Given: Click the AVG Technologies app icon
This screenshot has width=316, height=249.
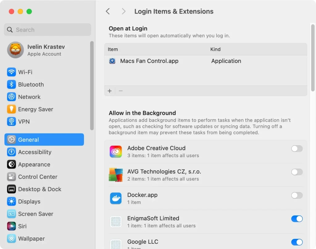Looking at the screenshot, I should coord(116,175).
